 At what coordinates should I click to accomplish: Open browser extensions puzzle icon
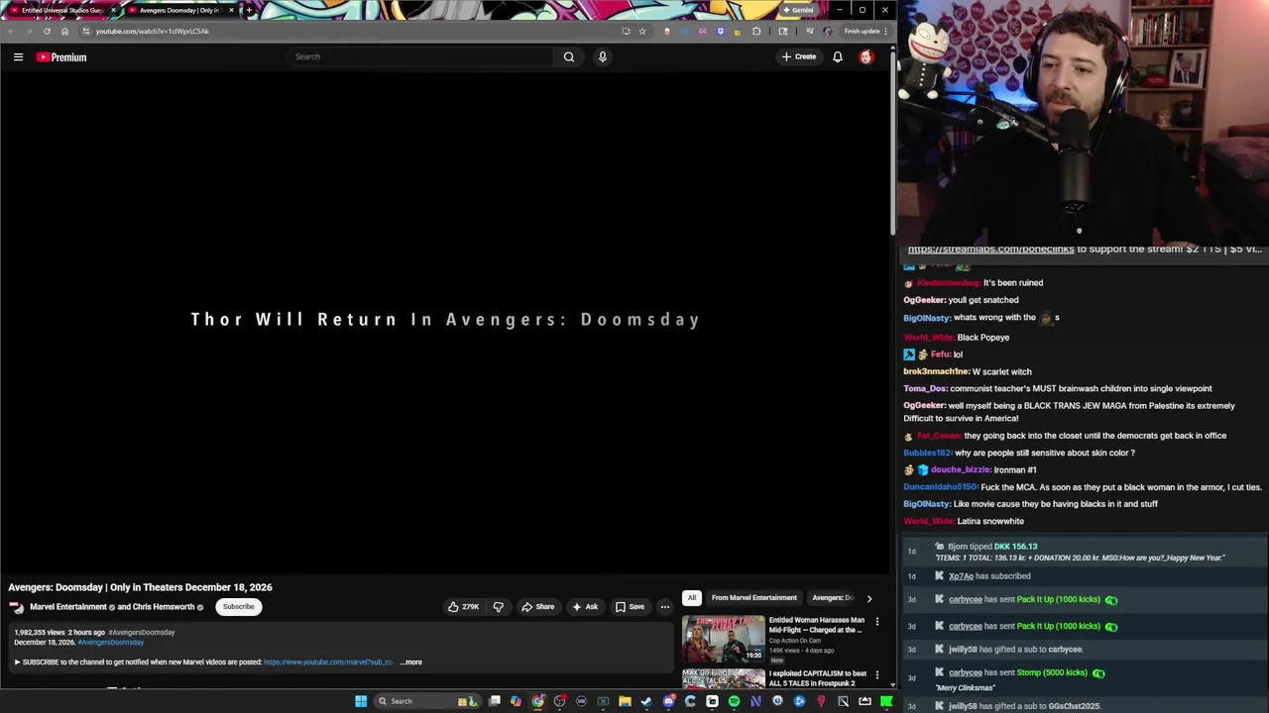point(756,31)
